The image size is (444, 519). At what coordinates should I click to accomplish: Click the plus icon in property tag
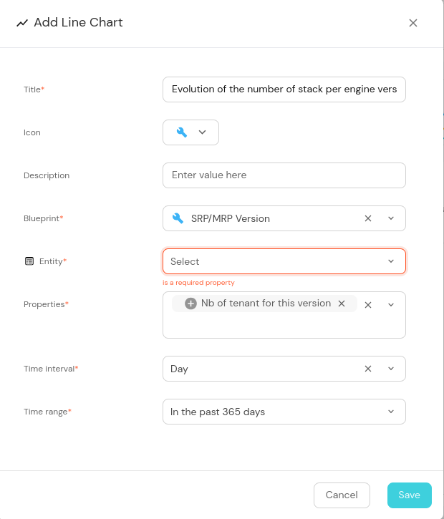click(190, 304)
